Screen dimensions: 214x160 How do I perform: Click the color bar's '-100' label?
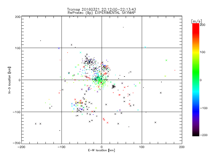[x=204, y=108]
